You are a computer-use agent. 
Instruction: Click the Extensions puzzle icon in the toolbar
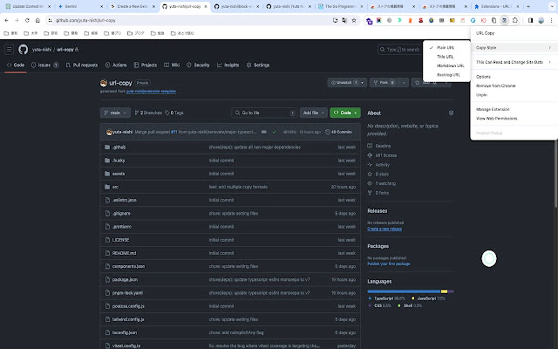(x=515, y=20)
